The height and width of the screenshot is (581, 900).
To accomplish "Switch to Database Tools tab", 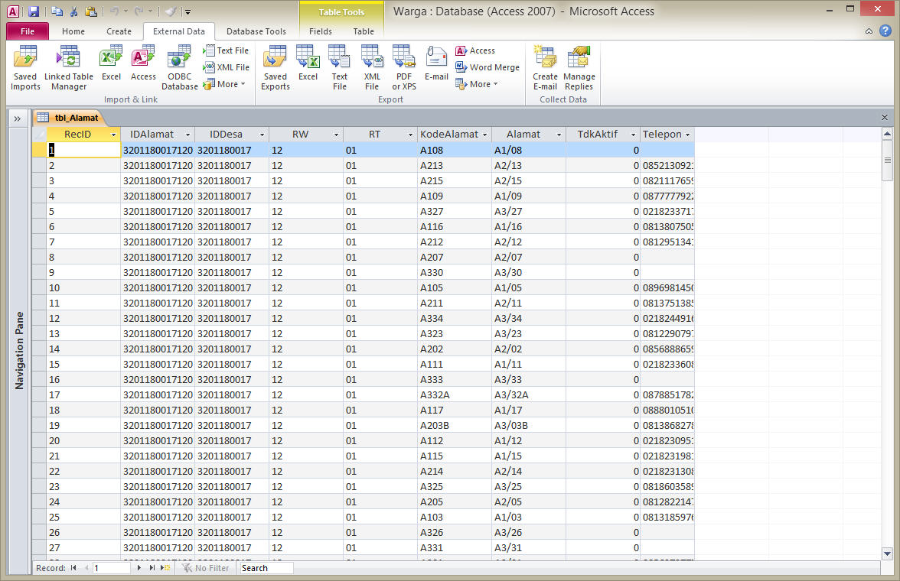I will pyautogui.click(x=256, y=31).
